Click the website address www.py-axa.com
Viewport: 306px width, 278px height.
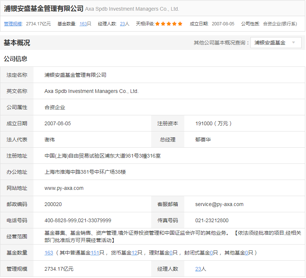(64, 188)
